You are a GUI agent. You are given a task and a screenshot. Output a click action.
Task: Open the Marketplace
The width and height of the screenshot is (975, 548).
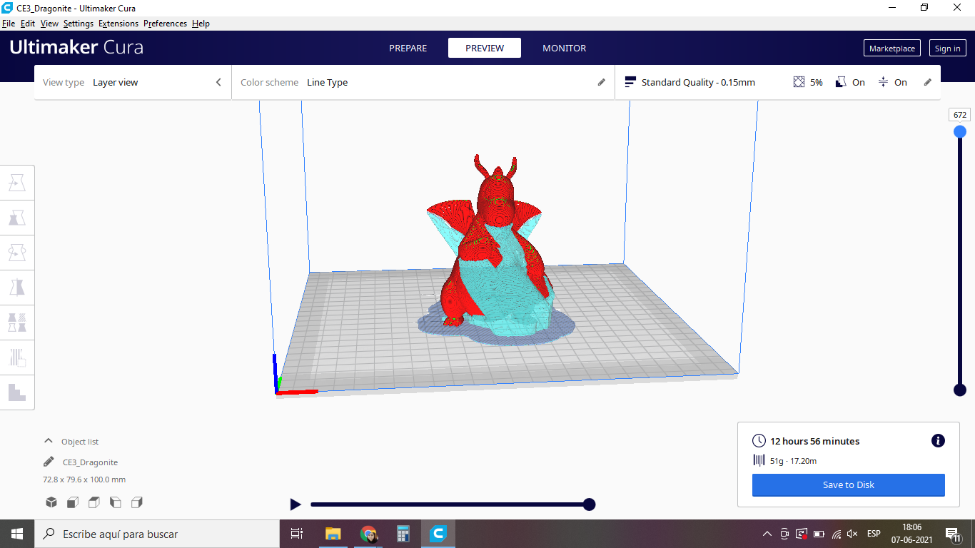coord(892,48)
